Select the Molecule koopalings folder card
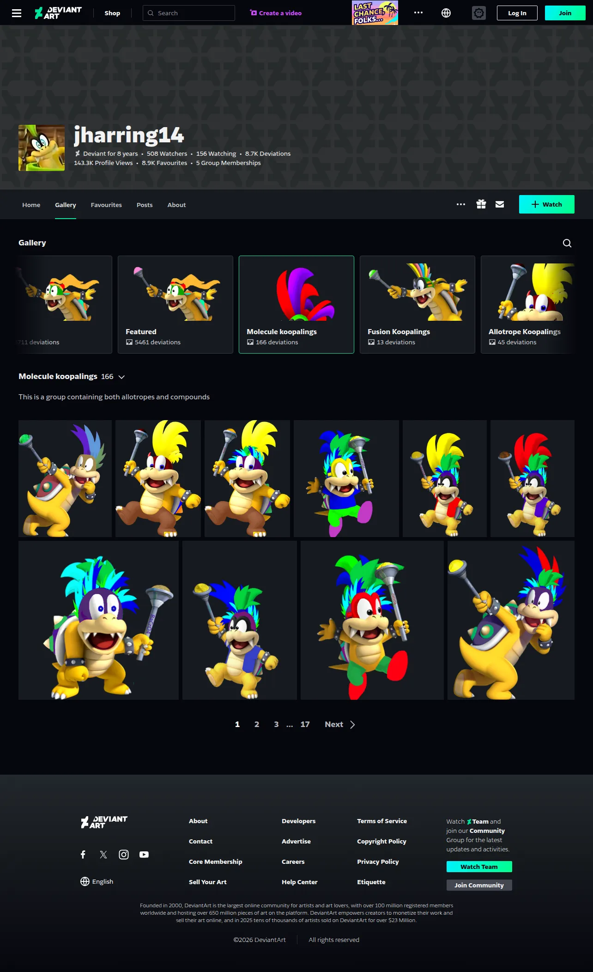This screenshot has width=593, height=972. click(296, 305)
